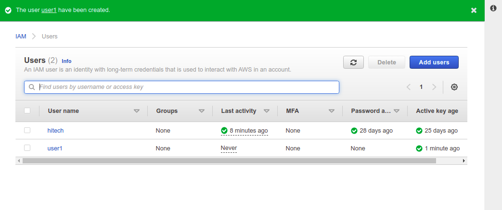
Task: Click 'Never' last activity for user1
Action: coord(229,148)
